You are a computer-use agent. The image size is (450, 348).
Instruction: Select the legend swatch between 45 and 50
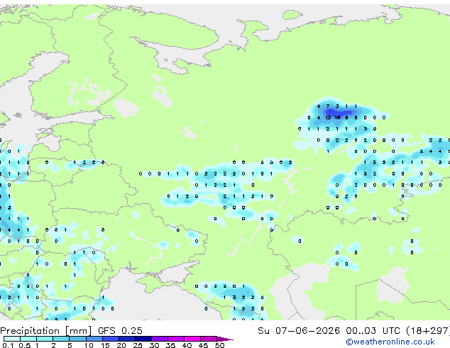tap(209, 339)
